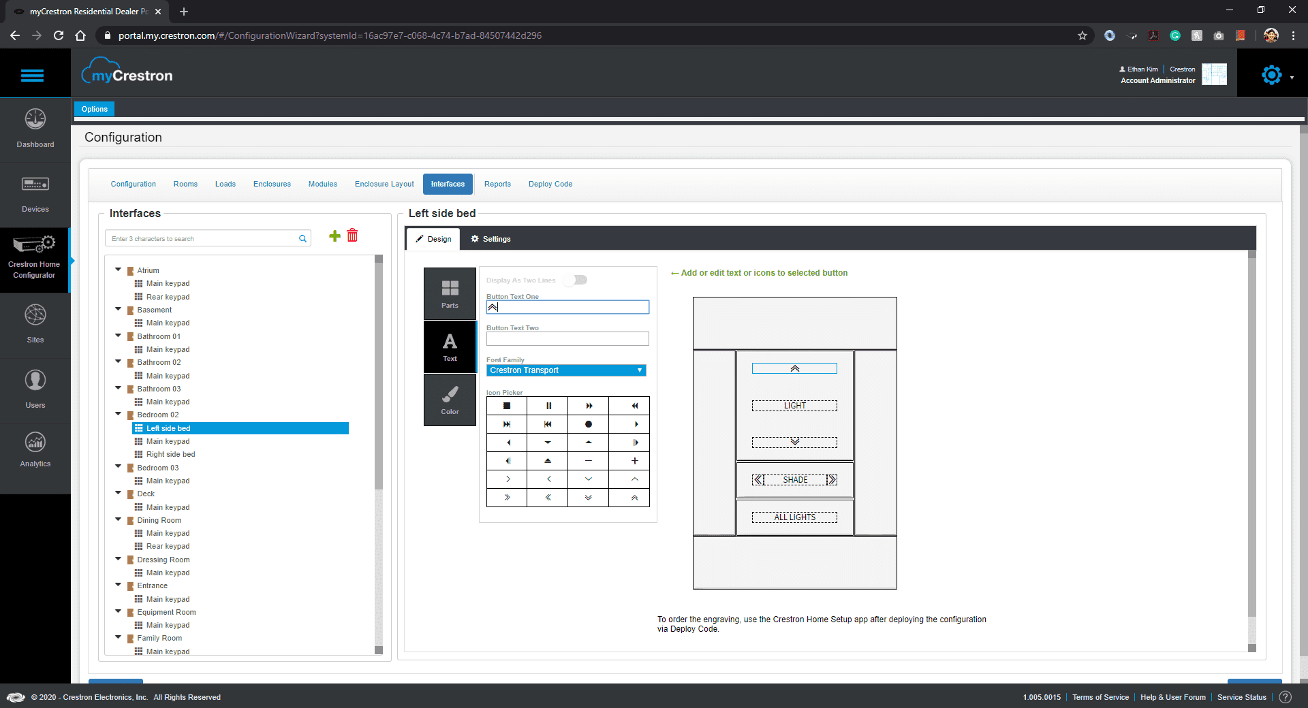Image resolution: width=1308 pixels, height=708 pixels.
Task: Pick the stop square icon
Action: coord(507,406)
